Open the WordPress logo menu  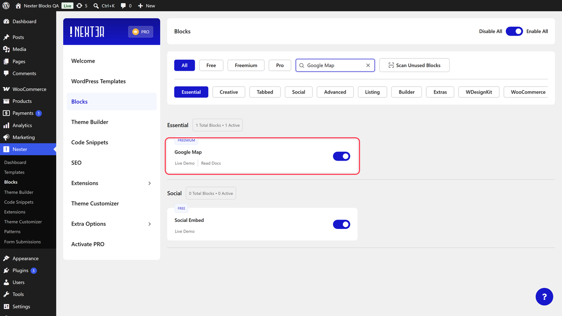tap(6, 6)
